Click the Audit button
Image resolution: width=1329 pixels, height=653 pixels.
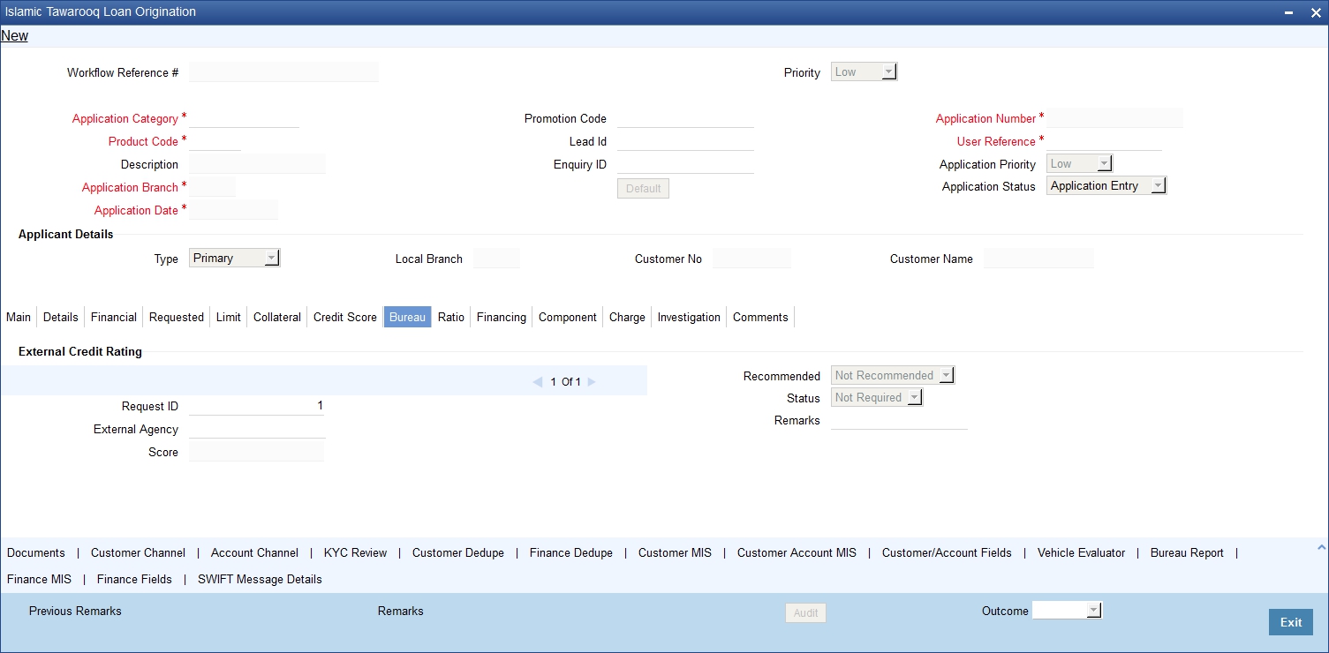point(805,612)
